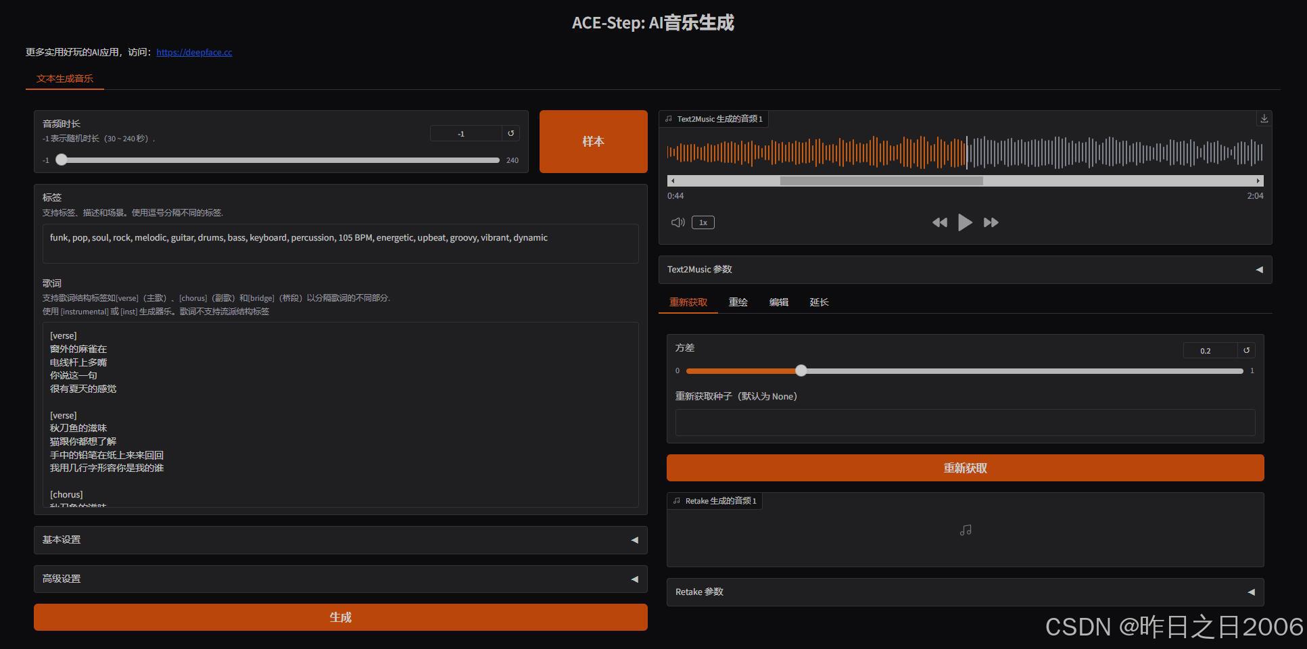Image resolution: width=1307 pixels, height=649 pixels.
Task: Click the Text2Music 生成的音频 1 label
Action: click(x=714, y=119)
